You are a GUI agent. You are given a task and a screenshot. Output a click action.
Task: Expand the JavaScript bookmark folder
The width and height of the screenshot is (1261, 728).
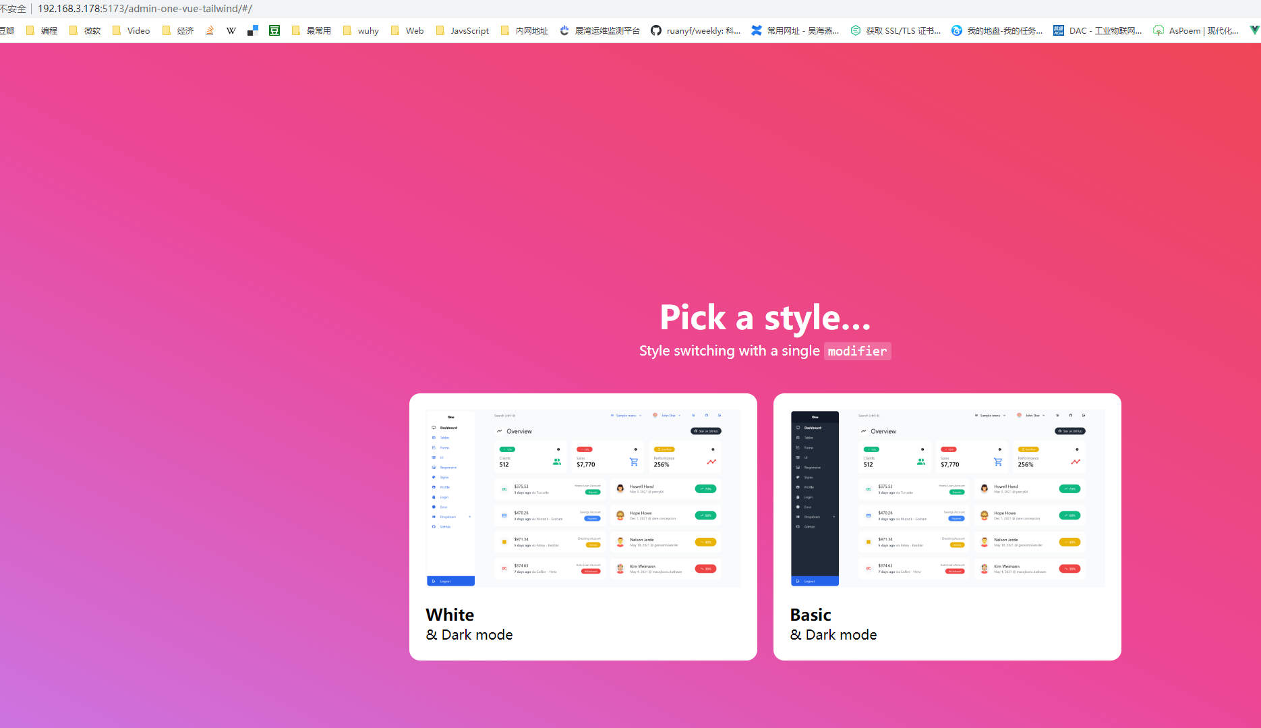(463, 30)
